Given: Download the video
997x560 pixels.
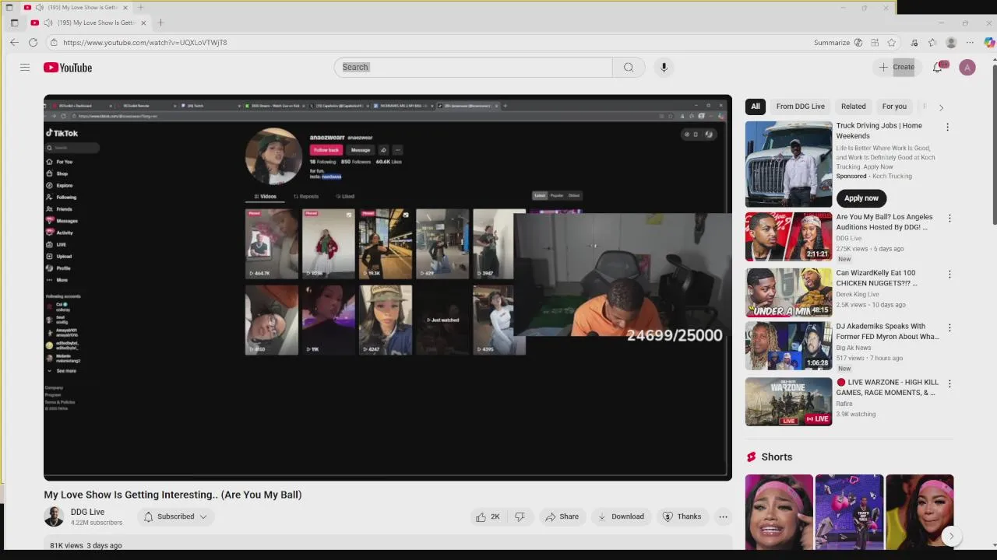Looking at the screenshot, I should click(621, 516).
